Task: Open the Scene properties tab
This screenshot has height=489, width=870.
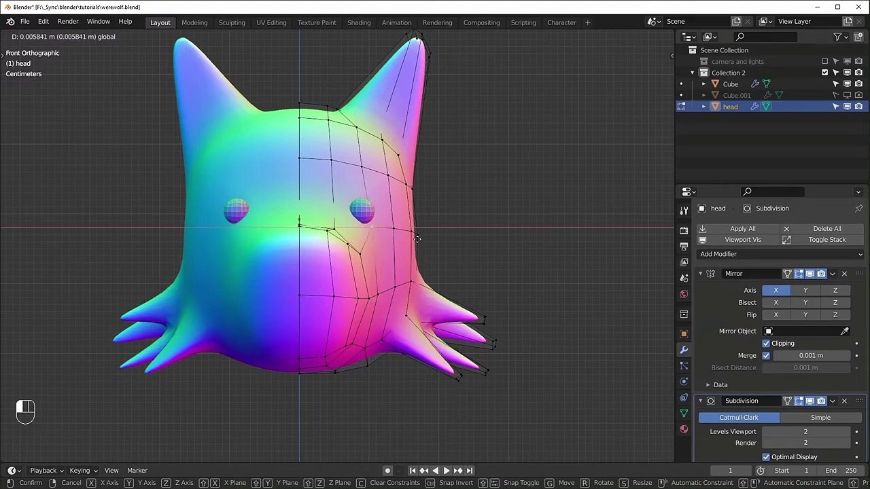Action: (684, 278)
